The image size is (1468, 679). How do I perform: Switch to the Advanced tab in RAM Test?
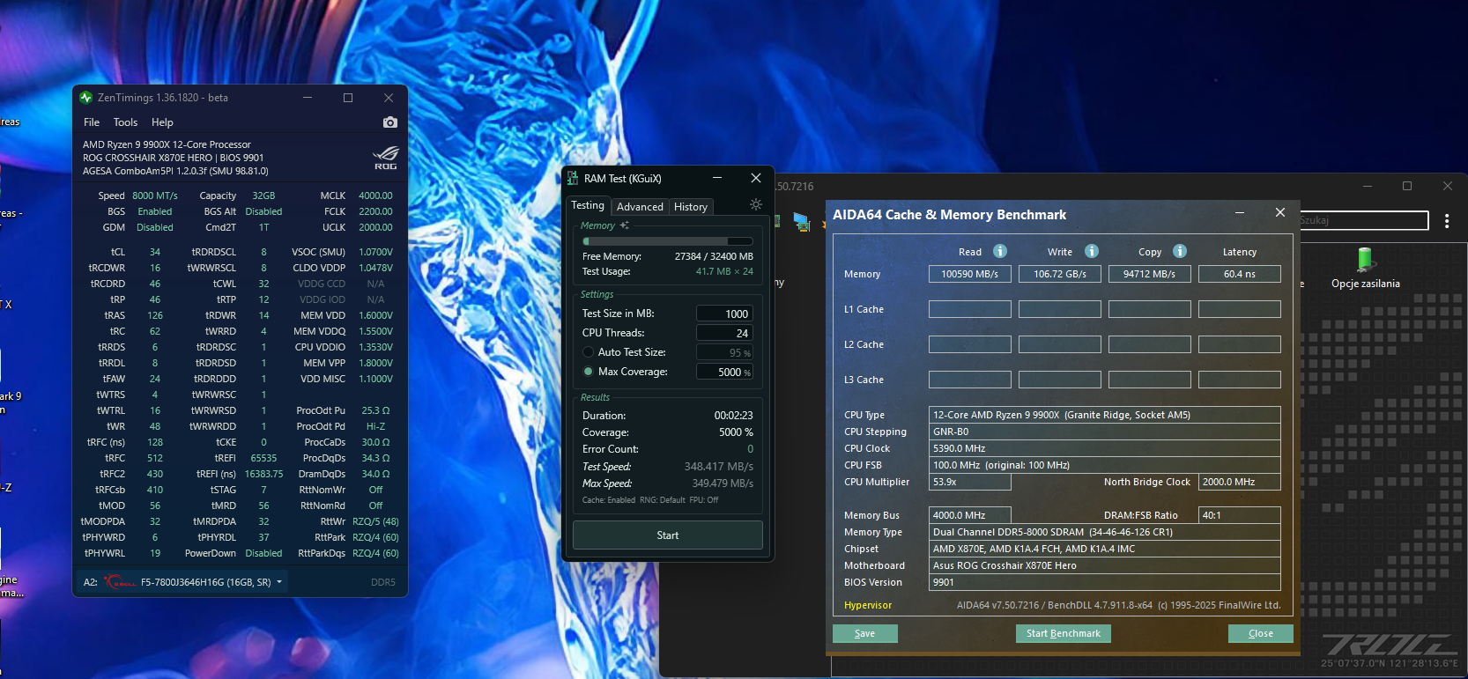[640, 207]
